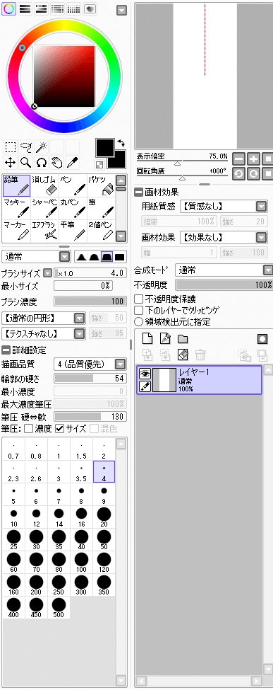
Task: Open the color panel options dropdown
Action: tap(121, 10)
